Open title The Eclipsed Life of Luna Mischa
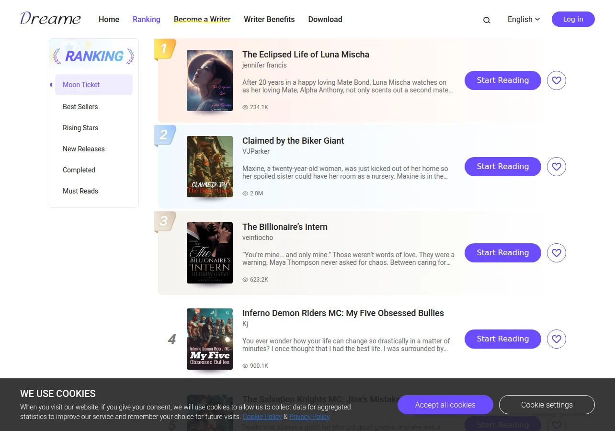This screenshot has height=431, width=615. click(306, 55)
